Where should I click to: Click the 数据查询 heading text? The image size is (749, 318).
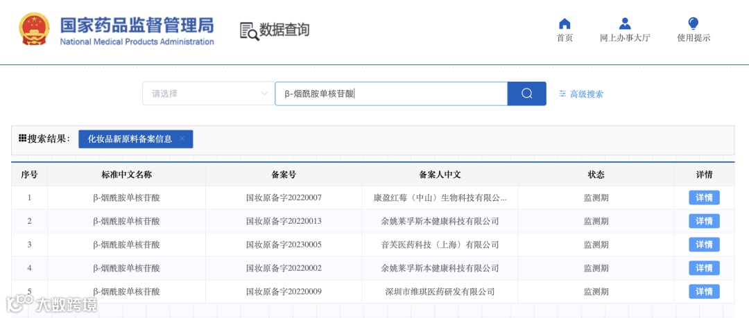pos(284,30)
